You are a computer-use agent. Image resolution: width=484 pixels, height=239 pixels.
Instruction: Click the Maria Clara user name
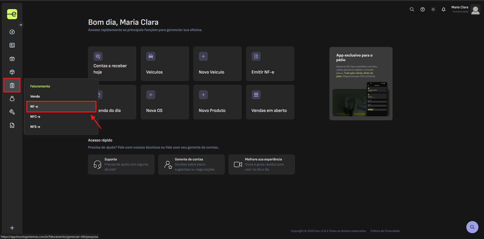[x=460, y=7]
